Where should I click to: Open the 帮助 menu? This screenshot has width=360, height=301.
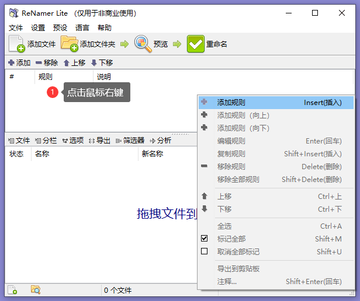[x=105, y=28]
